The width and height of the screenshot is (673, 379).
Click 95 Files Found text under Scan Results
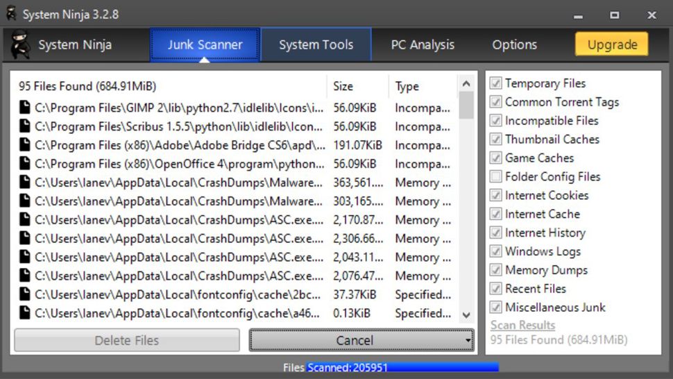[x=559, y=340]
